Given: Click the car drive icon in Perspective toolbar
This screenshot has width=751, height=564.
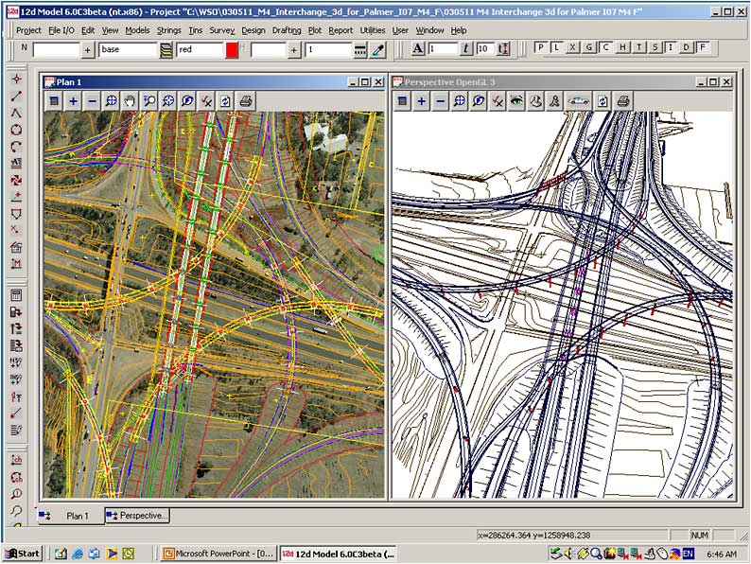Looking at the screenshot, I should click(x=578, y=100).
